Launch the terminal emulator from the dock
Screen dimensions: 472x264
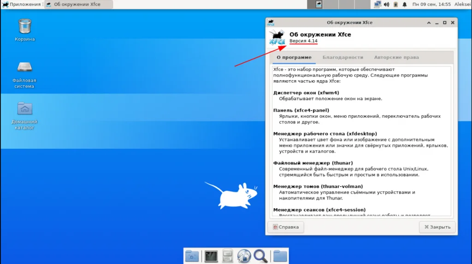click(211, 256)
